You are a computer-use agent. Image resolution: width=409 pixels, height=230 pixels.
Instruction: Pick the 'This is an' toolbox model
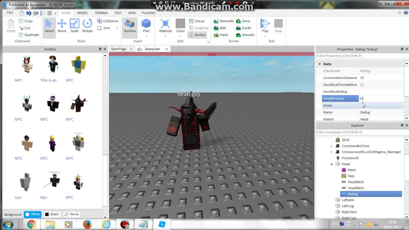[52, 65]
